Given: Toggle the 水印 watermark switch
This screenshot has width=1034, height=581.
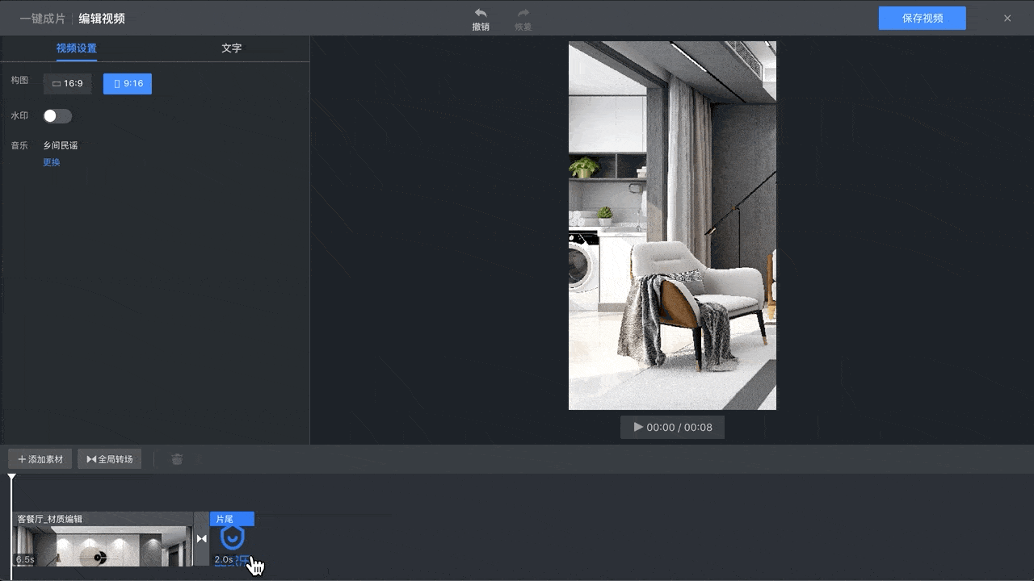Looking at the screenshot, I should point(57,116).
